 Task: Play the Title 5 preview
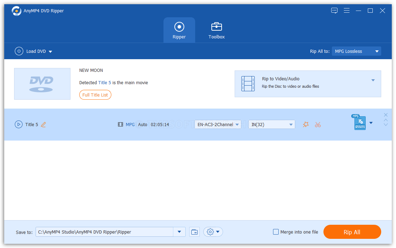pyautogui.click(x=19, y=124)
